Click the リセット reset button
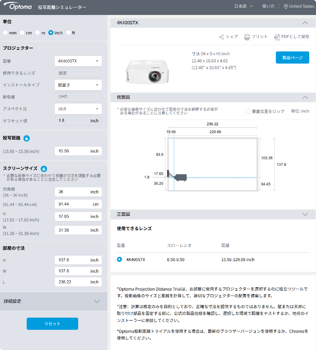316x350 pixels. point(53,324)
